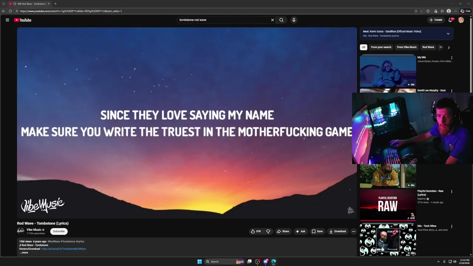Open browser profile avatar
Screen dimensions: 473x266
pyautogui.click(x=449, y=11)
